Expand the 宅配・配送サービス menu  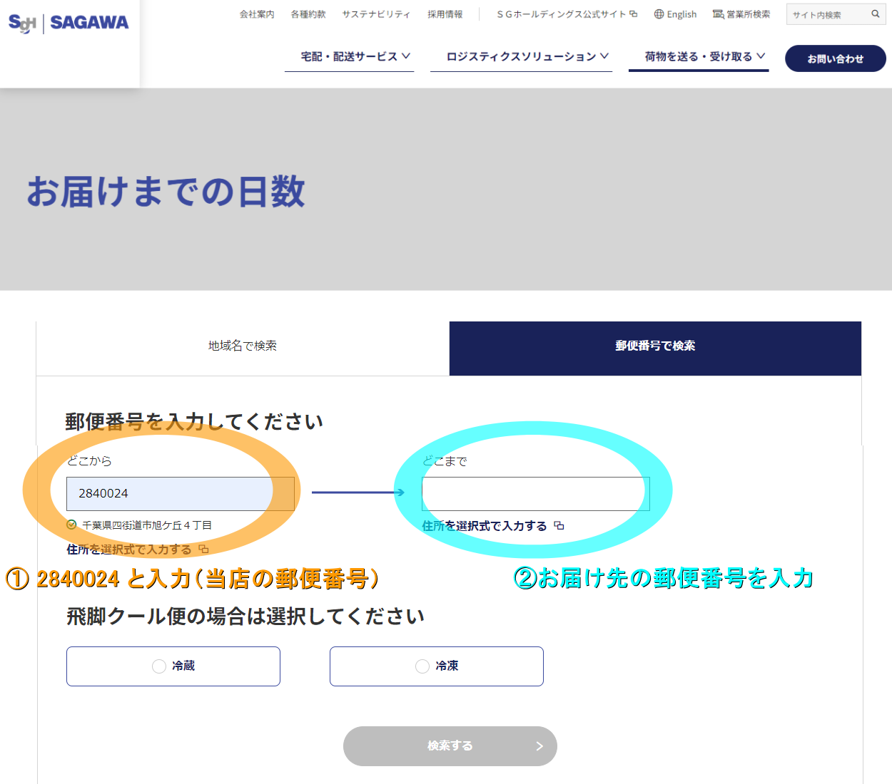point(349,56)
